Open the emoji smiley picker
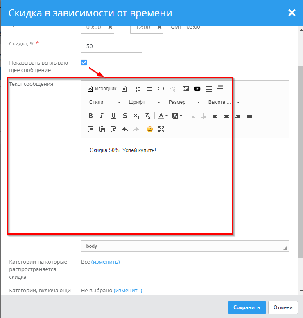 (x=150, y=129)
